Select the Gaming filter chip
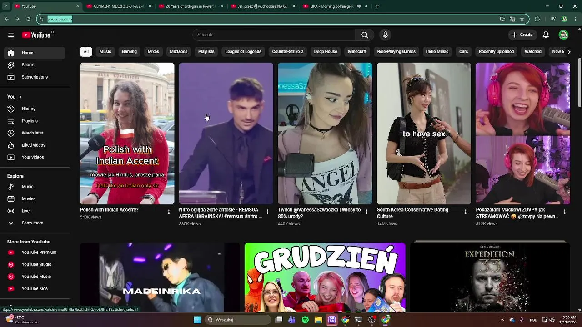The height and width of the screenshot is (327, 582). pos(129,52)
